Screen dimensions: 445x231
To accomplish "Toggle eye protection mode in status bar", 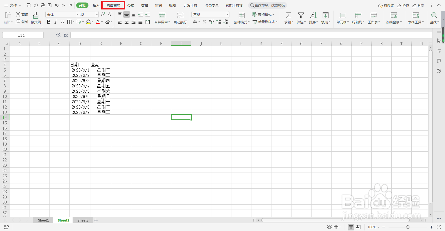I will click(329, 227).
